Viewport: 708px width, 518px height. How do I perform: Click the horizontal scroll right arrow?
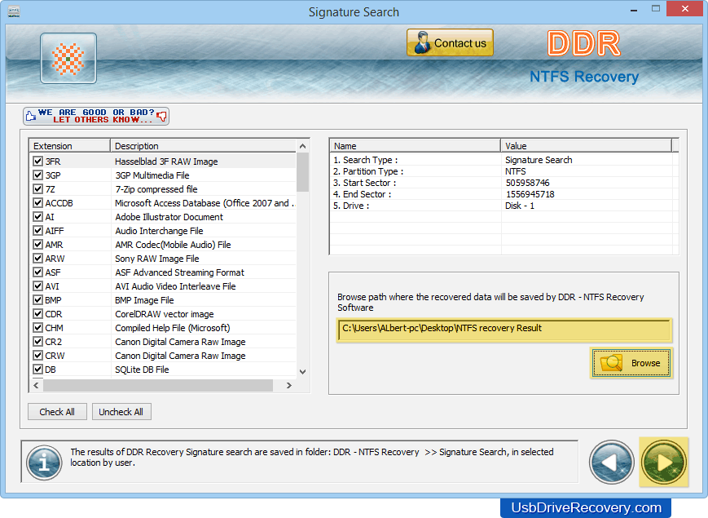(x=289, y=386)
